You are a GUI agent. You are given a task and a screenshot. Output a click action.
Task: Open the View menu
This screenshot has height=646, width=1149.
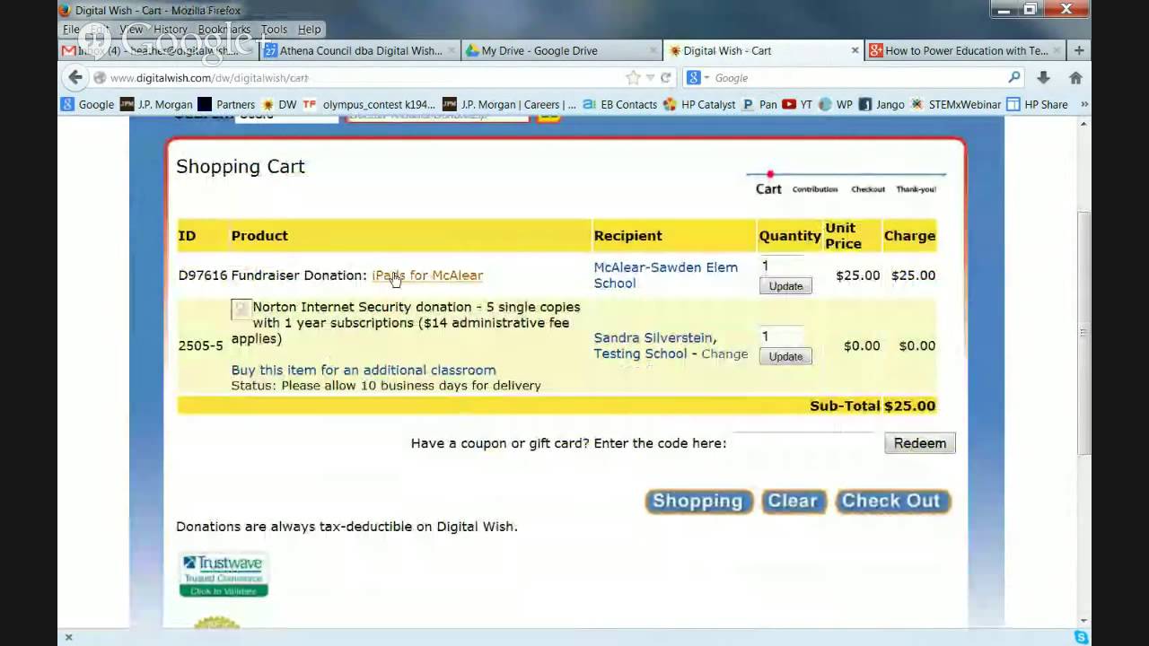pyautogui.click(x=131, y=30)
